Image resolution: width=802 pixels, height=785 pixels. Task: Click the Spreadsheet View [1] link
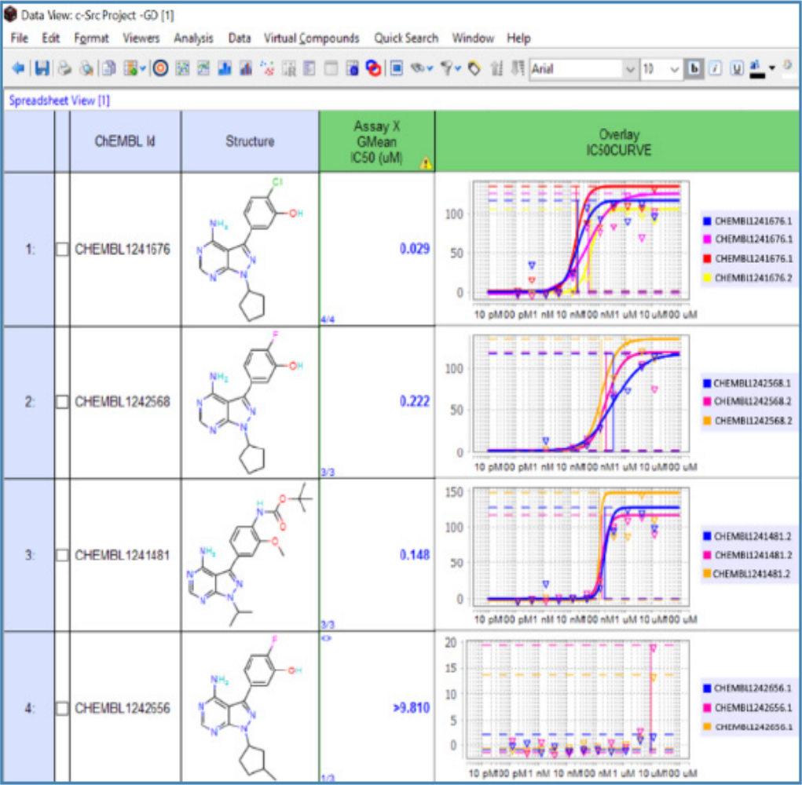click(x=60, y=100)
